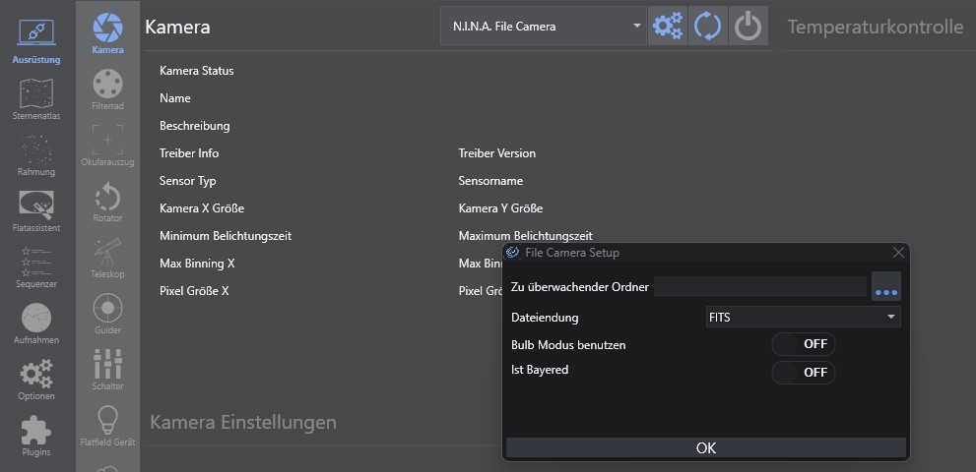Click the Treiber Info label
Viewport: 976px width, 472px height.
(x=189, y=153)
